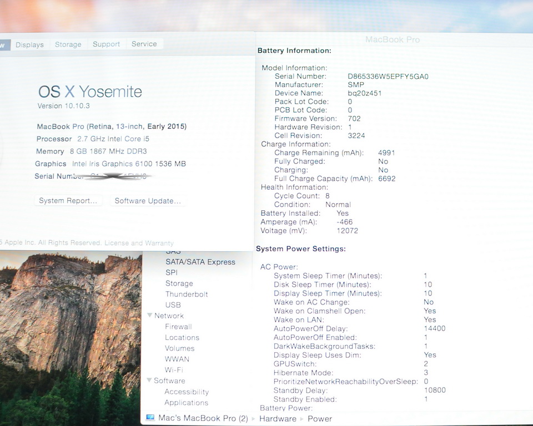Screen dimensions: 533x426
Task: Select Thunderbolt in sidebar
Action: 187,294
